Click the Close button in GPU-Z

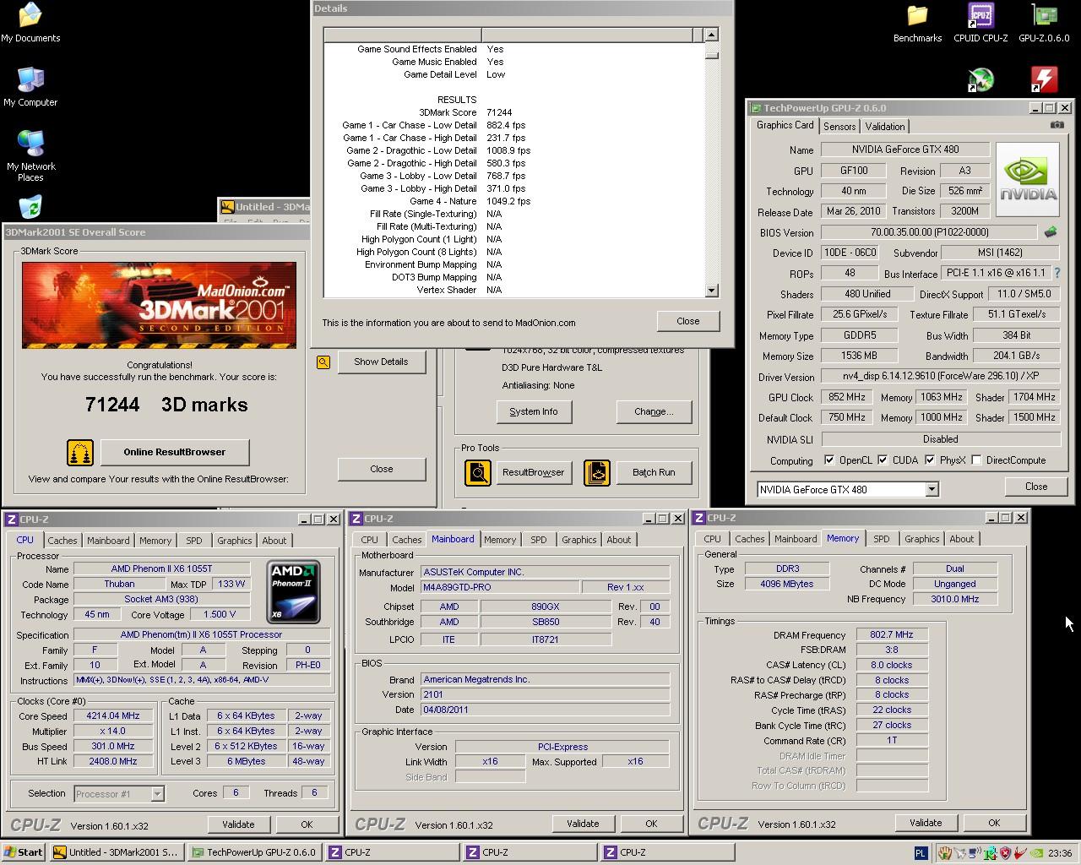[1036, 487]
